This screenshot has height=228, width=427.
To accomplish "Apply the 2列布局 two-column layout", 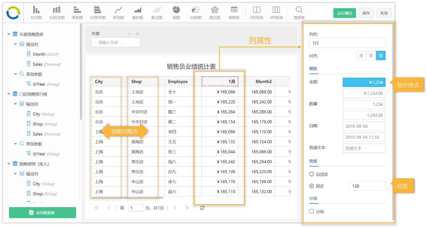I will click(256, 13).
